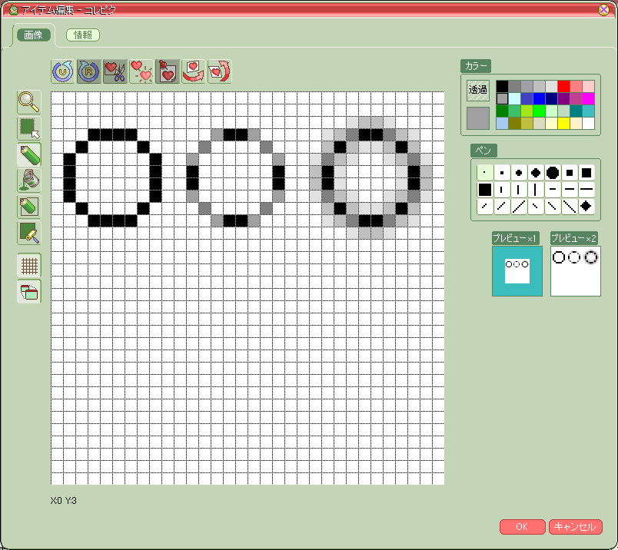The height and width of the screenshot is (550, 618).
Task: Pick the white color swatch
Action: pyautogui.click(x=588, y=123)
